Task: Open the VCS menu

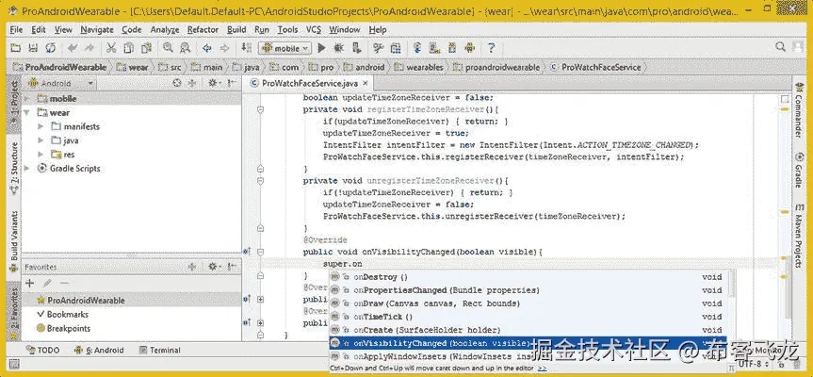Action: 314,29
